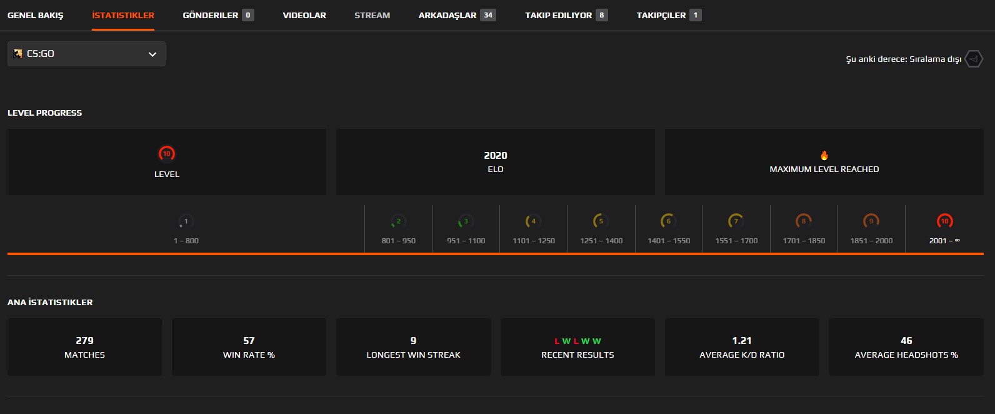Open the GÖNDERILER tab
Viewport: 995px width, 414px height.
(211, 15)
